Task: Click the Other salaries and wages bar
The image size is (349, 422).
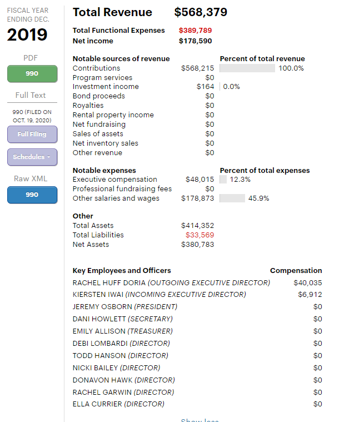Action: click(232, 198)
